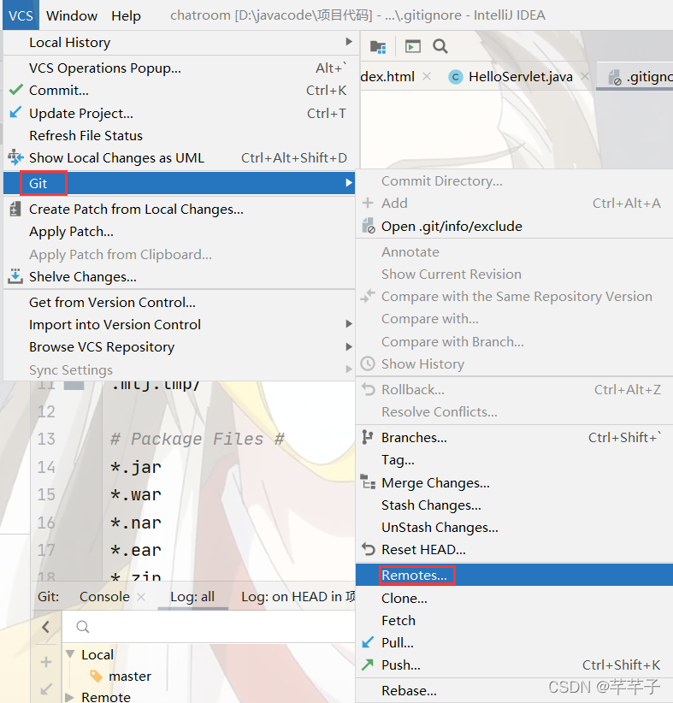Choose VCS Operations Popup entry
Screen dimensions: 673x703
180,68
